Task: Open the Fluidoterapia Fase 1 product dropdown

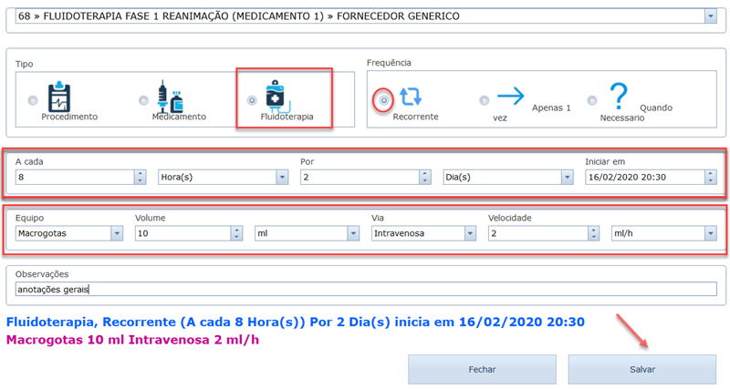Action: 711,16
